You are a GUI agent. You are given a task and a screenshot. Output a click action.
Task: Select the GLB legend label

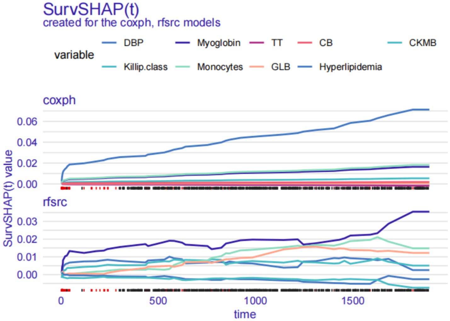pyautogui.click(x=281, y=67)
